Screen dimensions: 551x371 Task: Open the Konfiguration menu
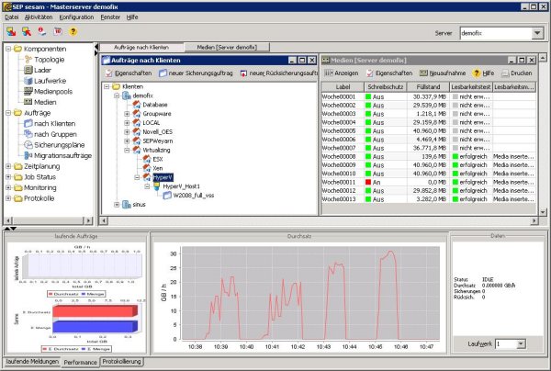click(x=76, y=17)
